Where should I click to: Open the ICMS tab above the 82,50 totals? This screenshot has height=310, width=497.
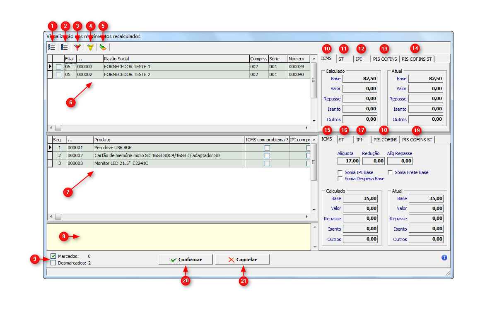[327, 59]
